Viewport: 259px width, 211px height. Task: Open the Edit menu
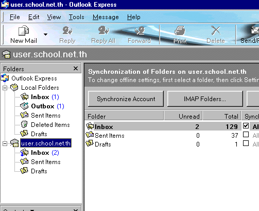(x=34, y=17)
